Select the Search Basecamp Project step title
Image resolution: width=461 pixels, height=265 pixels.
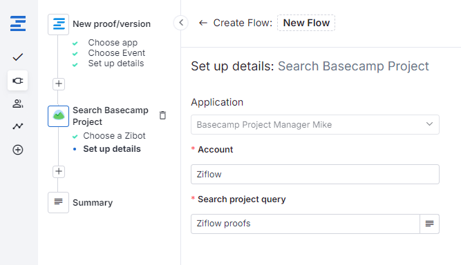click(x=111, y=116)
